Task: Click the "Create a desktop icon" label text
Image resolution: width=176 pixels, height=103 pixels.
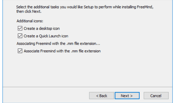Action: (x=42, y=28)
